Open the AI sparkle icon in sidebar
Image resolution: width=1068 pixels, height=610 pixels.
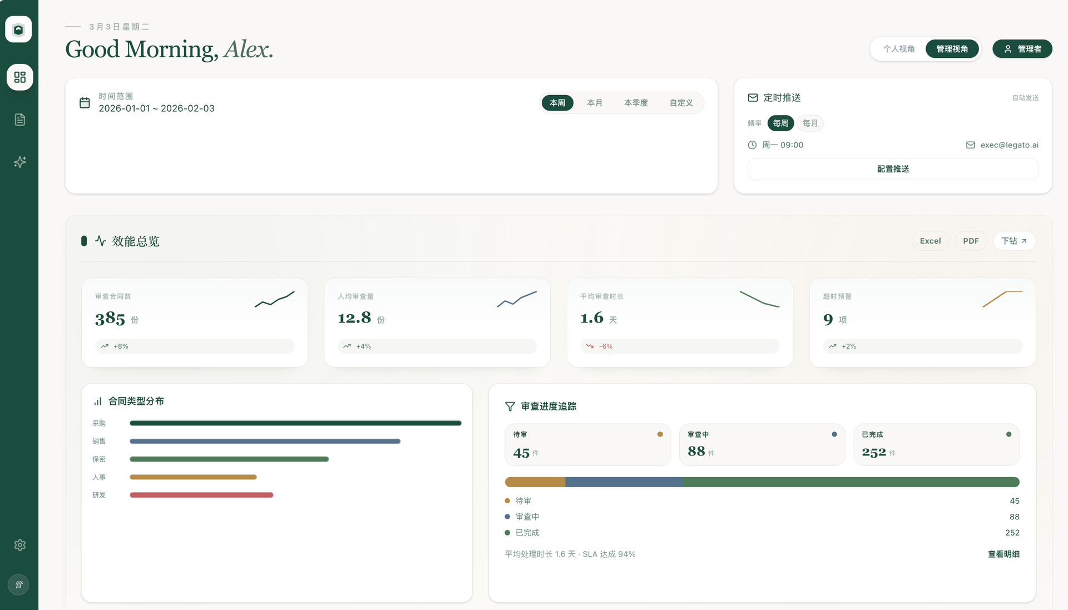(19, 162)
